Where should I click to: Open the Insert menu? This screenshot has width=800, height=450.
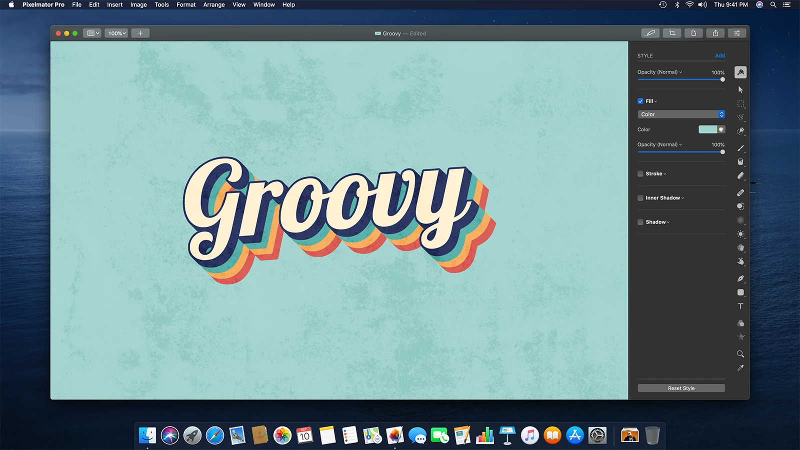point(114,4)
